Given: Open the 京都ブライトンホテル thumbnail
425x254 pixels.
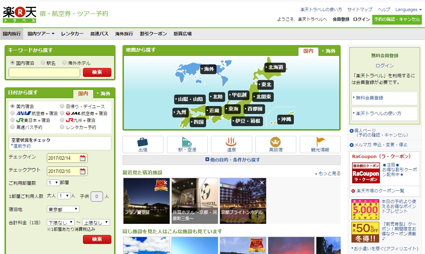Looking at the screenshot, I should point(243,201).
